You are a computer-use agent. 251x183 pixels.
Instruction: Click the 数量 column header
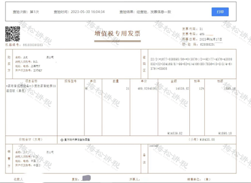pos(116,81)
